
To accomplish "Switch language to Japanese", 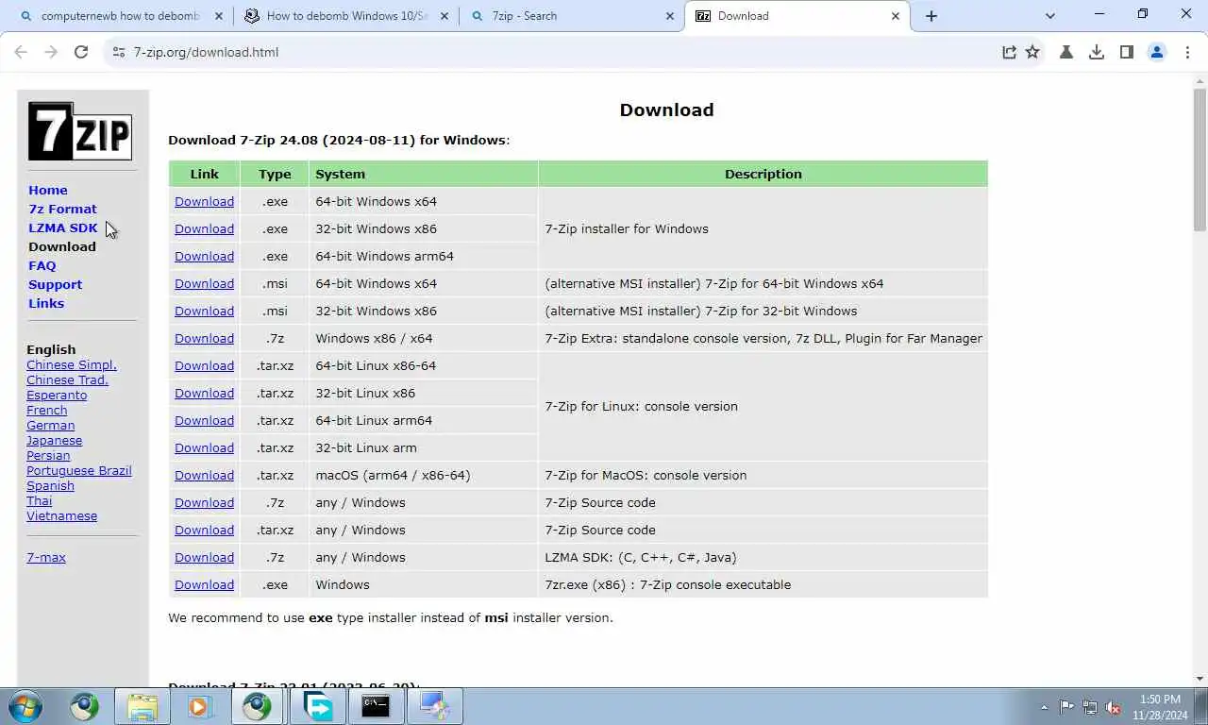I will [x=54, y=440].
